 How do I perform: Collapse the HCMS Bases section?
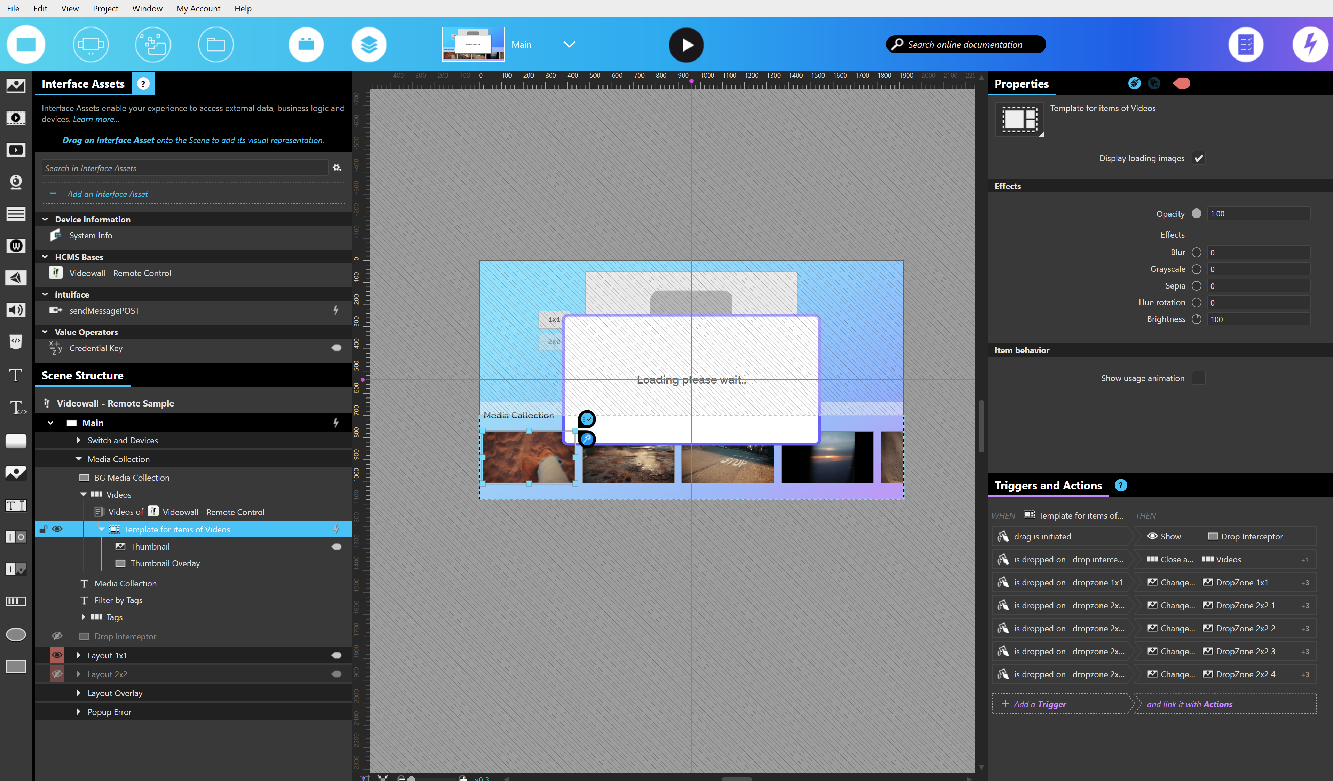pos(45,257)
